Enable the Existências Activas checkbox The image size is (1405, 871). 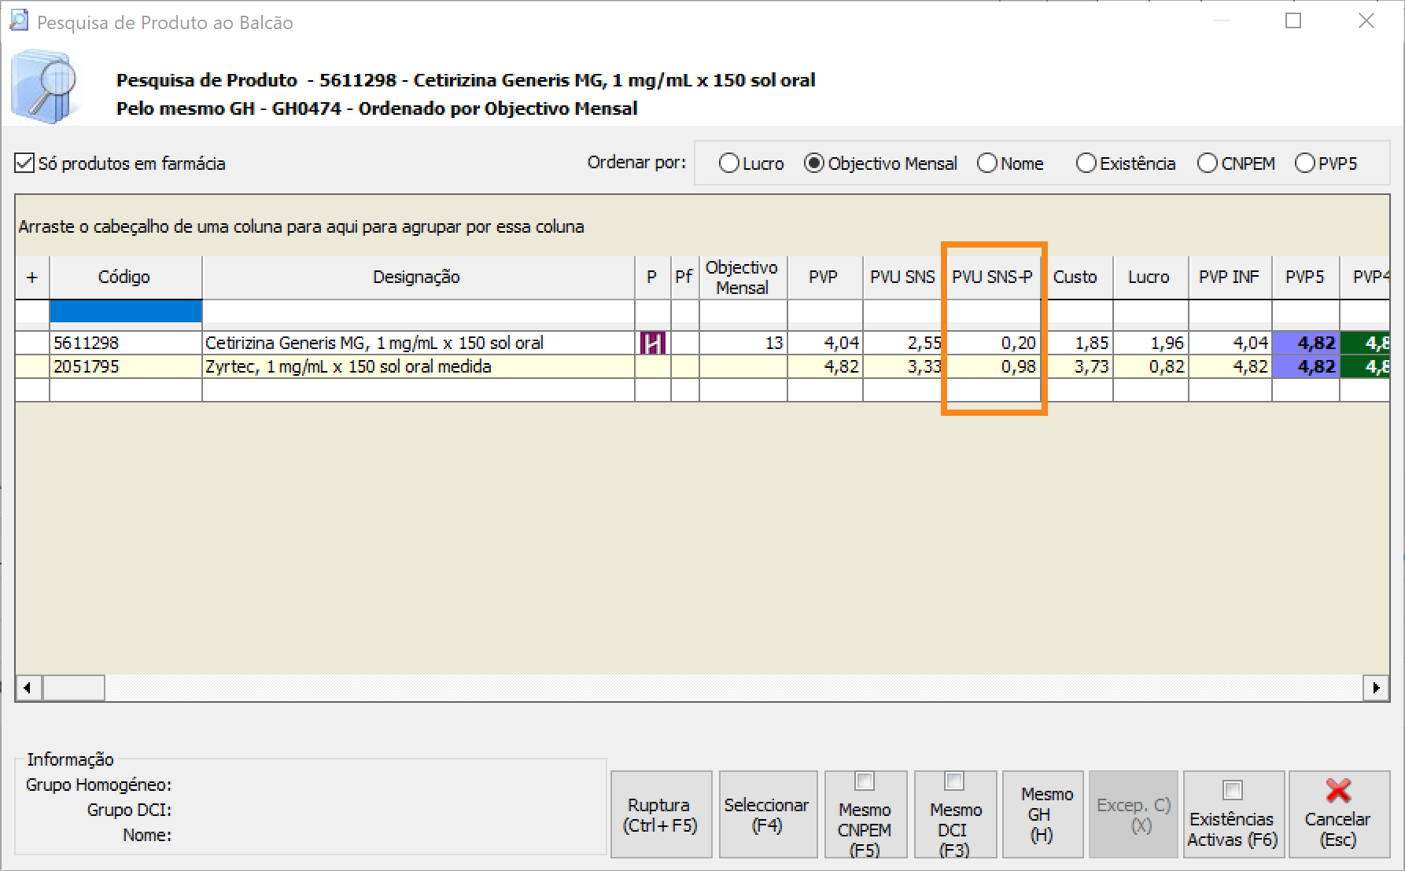[x=1232, y=790]
